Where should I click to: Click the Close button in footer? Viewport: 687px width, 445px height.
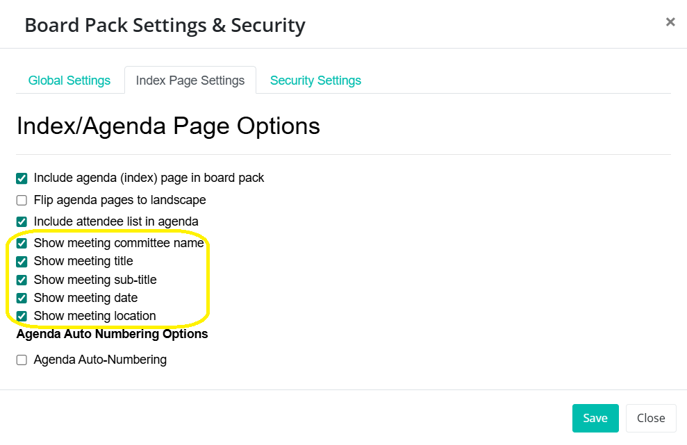651,418
